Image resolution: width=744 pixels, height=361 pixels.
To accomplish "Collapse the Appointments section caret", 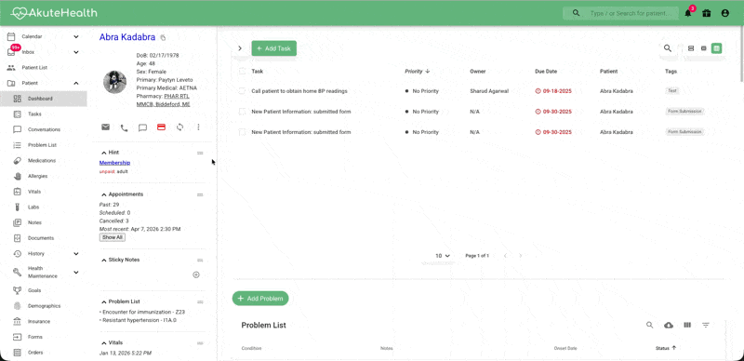I will coord(104,194).
